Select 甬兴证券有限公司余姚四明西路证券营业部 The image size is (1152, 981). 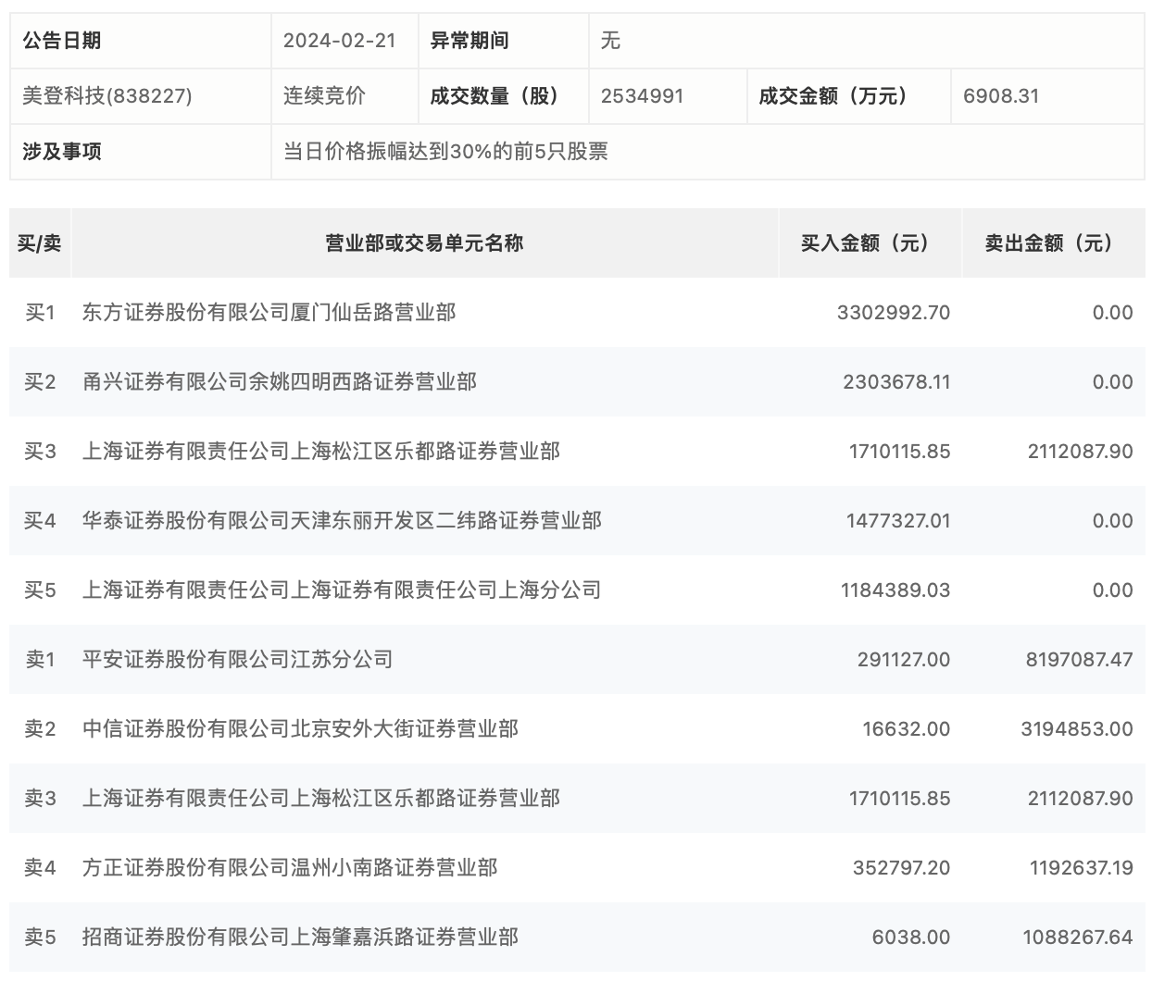click(280, 382)
